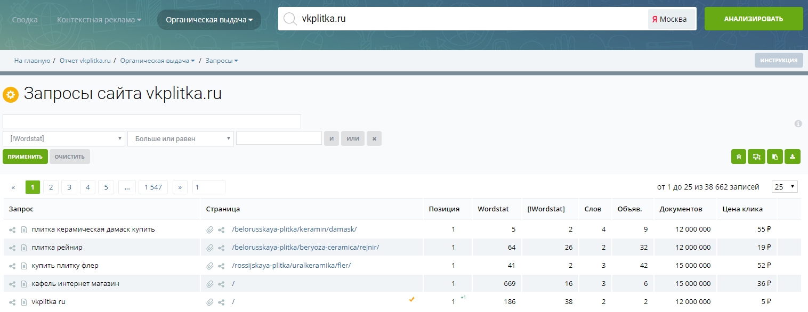Open the /belorusskaya-plitka/keramin/damask/ page link
Viewport: 808px width, 312px height.
(x=294, y=229)
